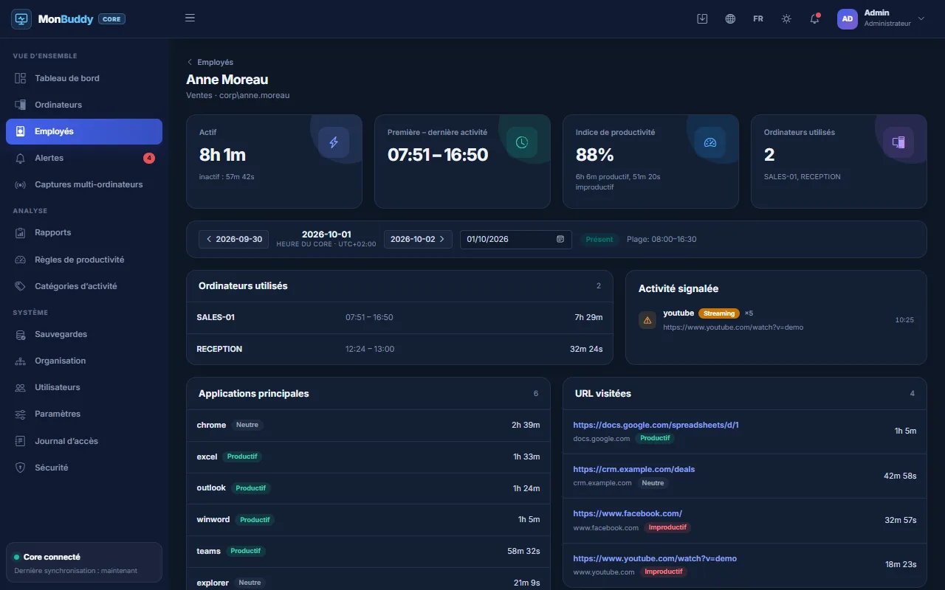Switch language using the FR button

pos(758,18)
